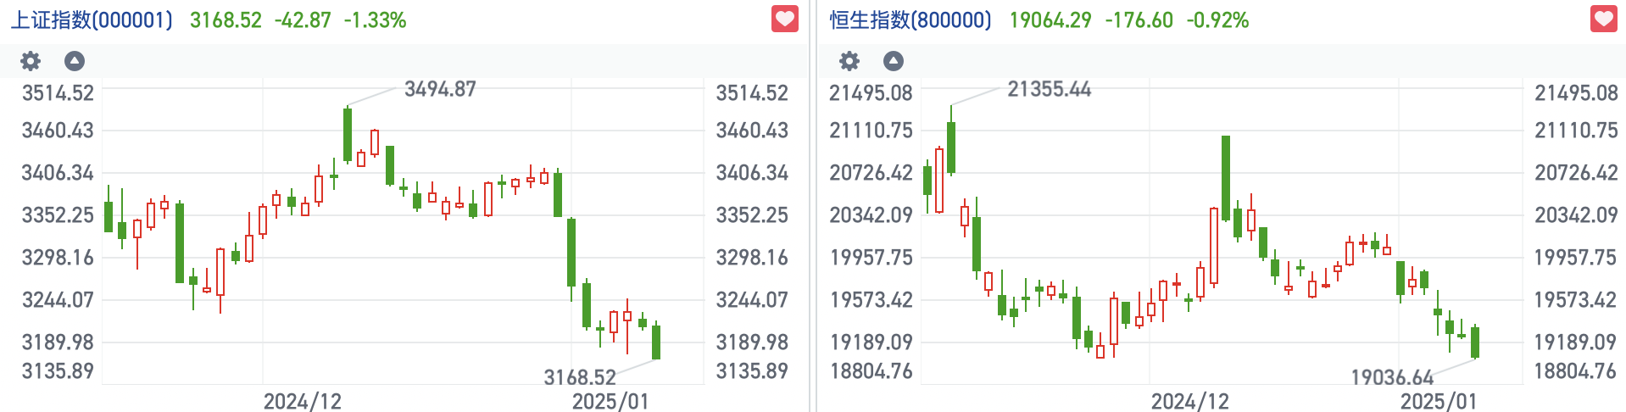The width and height of the screenshot is (1626, 412).
Task: Open the 恒生指数(800000) title link
Action: tap(910, 20)
